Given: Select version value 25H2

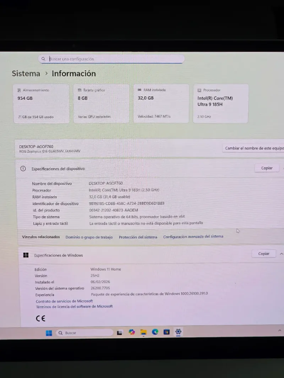Looking at the screenshot, I should [95, 275].
